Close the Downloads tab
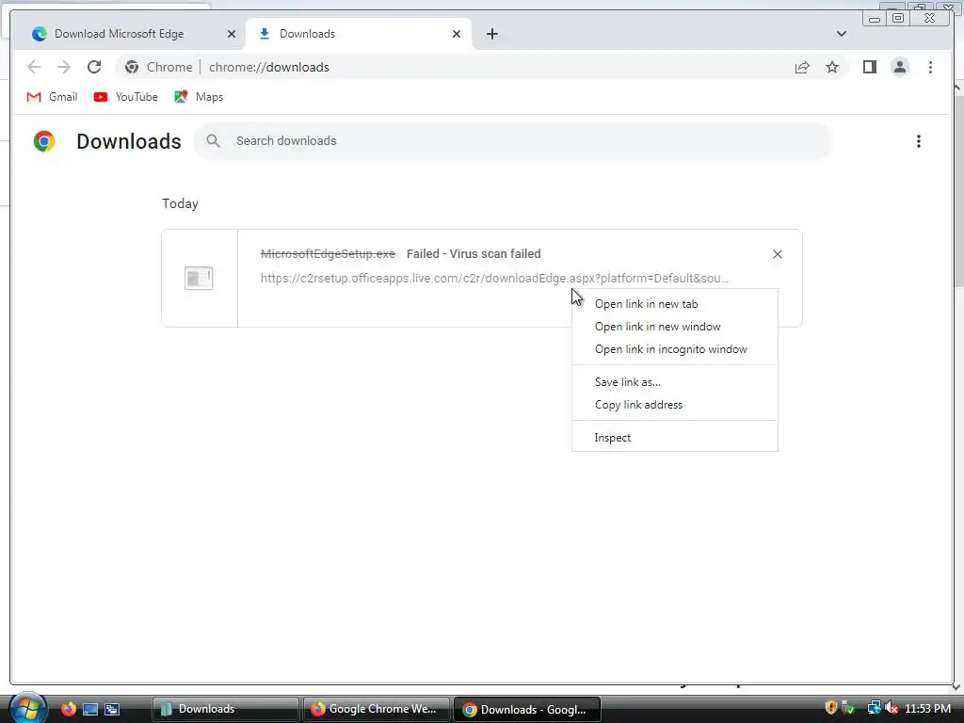Screen dimensions: 964x723 point(457,34)
